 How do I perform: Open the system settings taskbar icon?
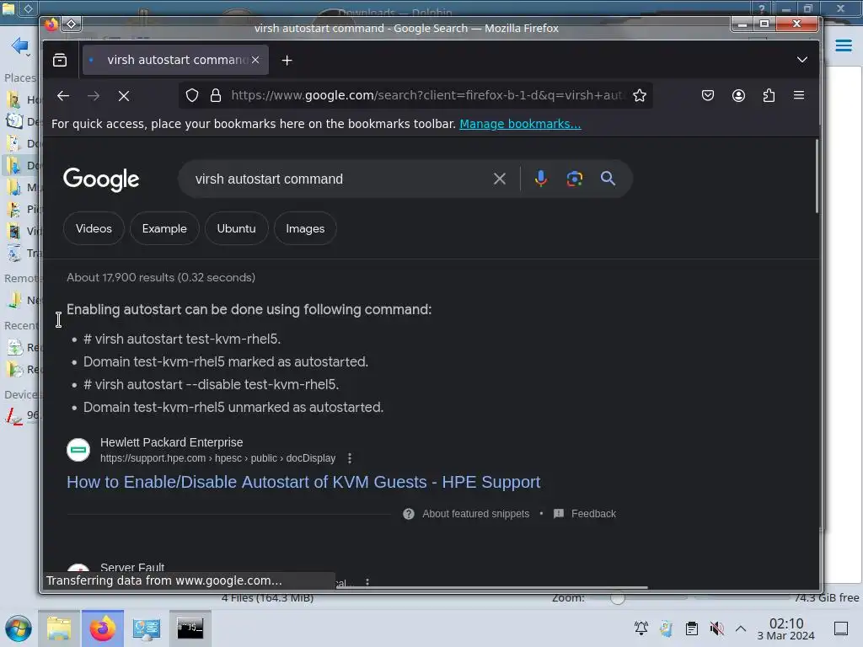click(147, 628)
